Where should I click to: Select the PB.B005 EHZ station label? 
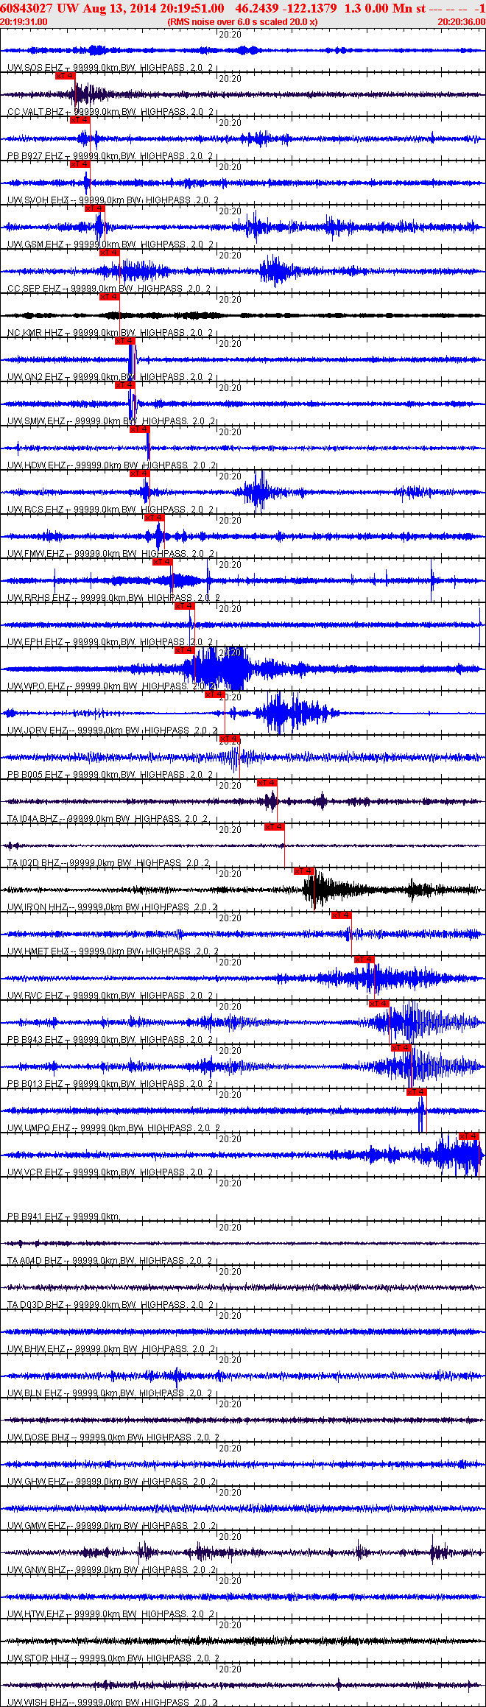tap(35, 775)
